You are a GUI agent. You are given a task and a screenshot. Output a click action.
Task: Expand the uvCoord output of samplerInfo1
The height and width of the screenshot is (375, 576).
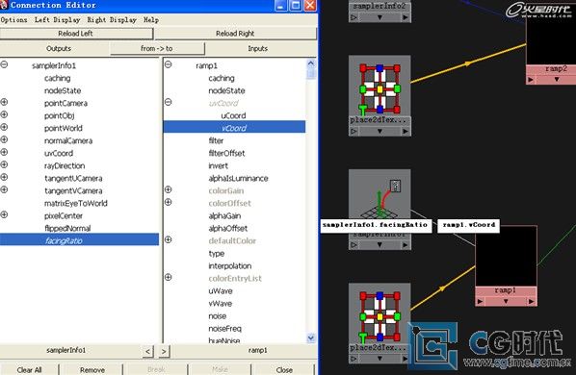[x=4, y=152]
